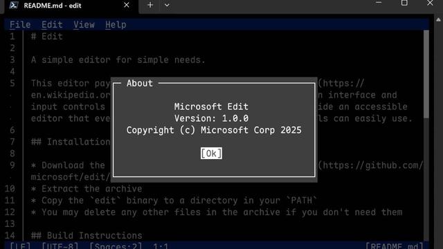Add a new terminal tab
Viewport: 443px width, 249px height.
[150, 5]
